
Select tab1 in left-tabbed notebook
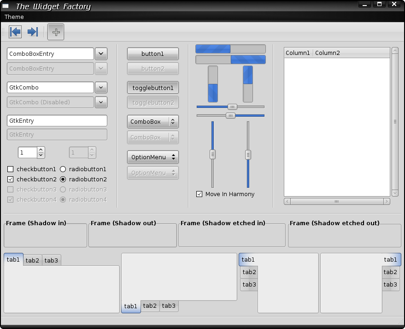tap(248, 259)
